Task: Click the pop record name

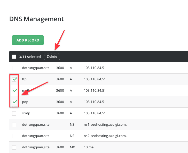Action: (25, 102)
